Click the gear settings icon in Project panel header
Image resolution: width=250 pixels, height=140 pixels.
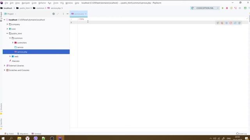(54, 14)
